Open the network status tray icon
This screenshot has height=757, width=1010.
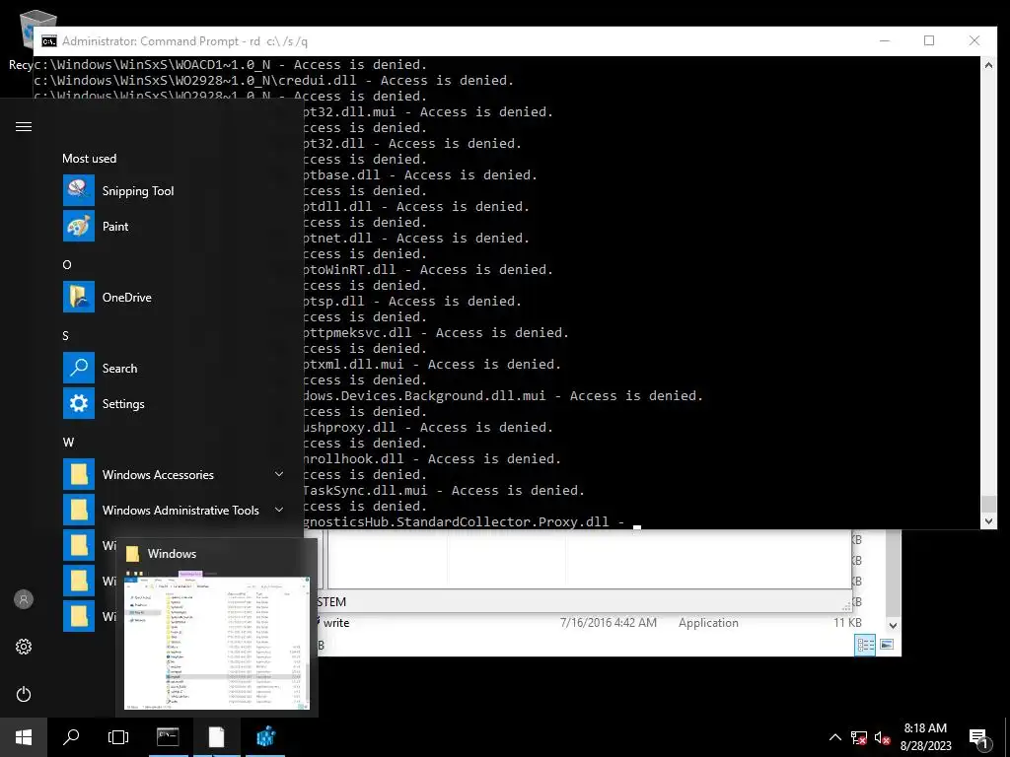(x=859, y=737)
